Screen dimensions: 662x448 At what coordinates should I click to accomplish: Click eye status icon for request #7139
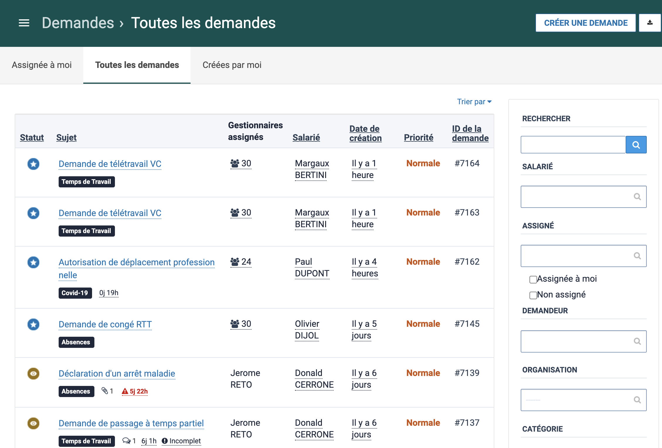pos(33,374)
